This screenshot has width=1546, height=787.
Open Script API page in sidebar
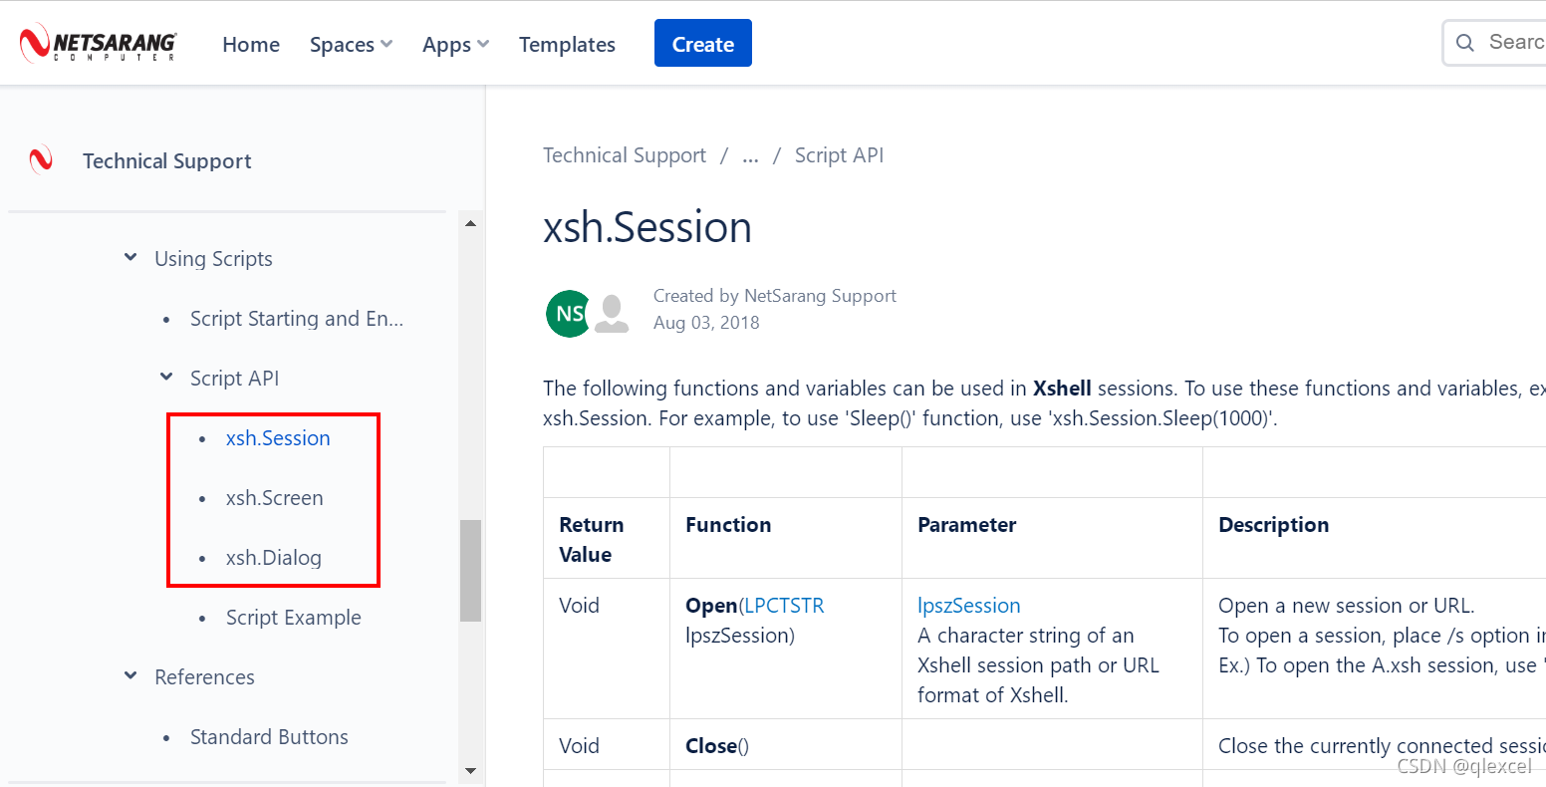click(x=234, y=379)
